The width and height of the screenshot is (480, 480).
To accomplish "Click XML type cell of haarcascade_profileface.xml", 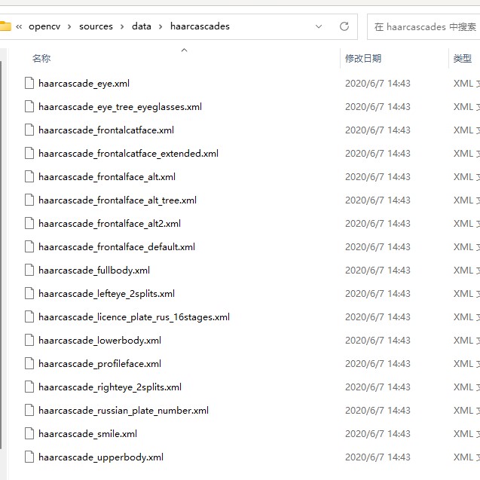I will click(466, 363).
